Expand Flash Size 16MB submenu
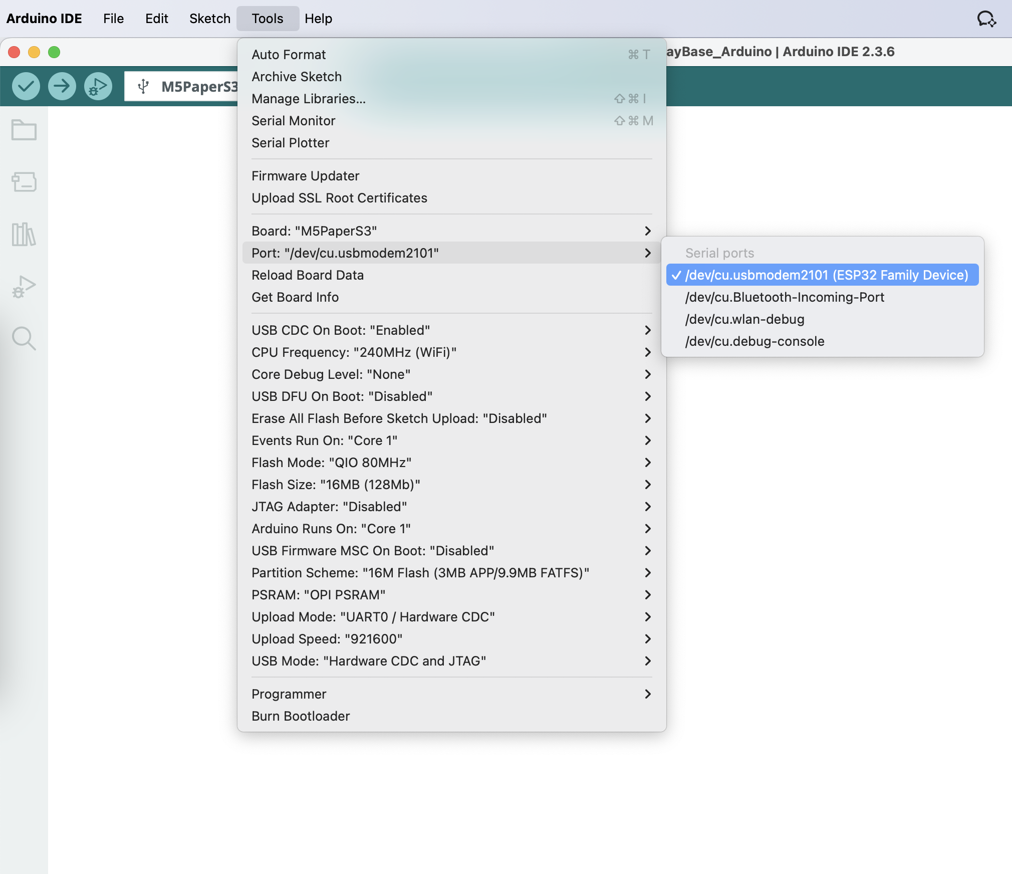Image resolution: width=1012 pixels, height=874 pixels. 451,485
